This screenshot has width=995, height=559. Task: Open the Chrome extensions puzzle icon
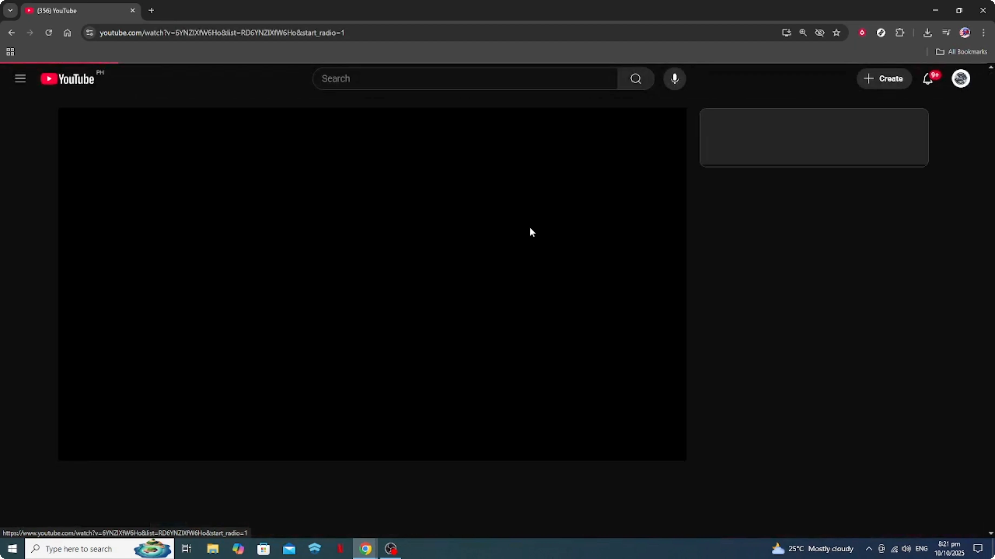tap(900, 32)
